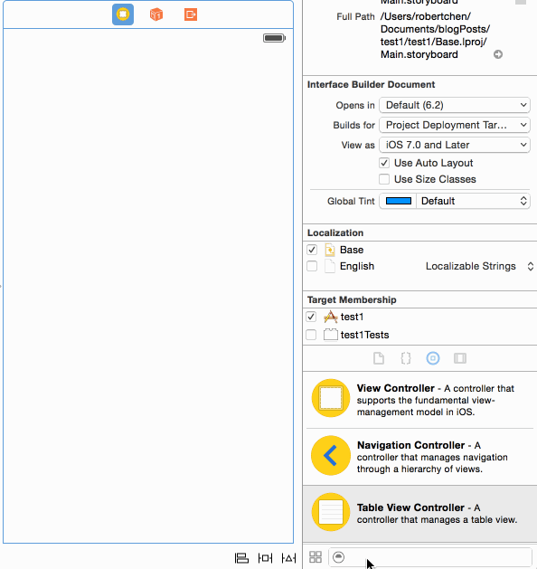The height and width of the screenshot is (569, 537).
Task: Open the Code Snippet library tab
Action: [406, 358]
